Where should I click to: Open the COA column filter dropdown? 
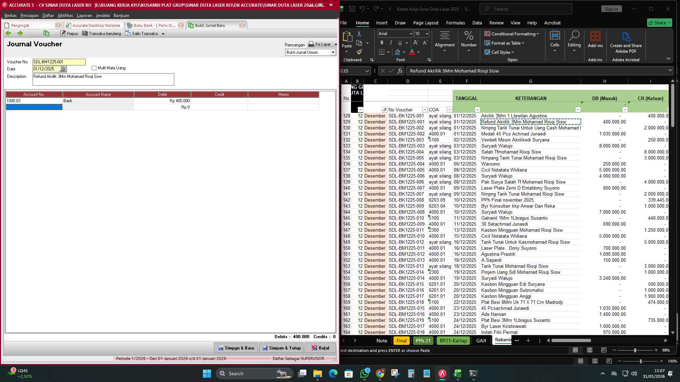(x=449, y=110)
